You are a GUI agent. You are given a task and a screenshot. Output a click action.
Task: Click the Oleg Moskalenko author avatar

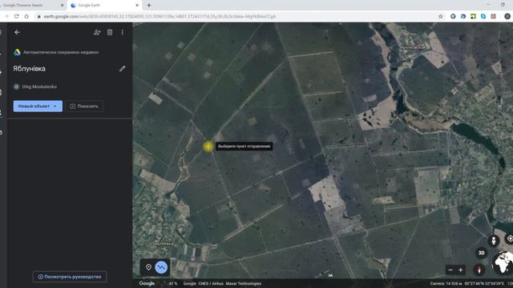click(16, 87)
